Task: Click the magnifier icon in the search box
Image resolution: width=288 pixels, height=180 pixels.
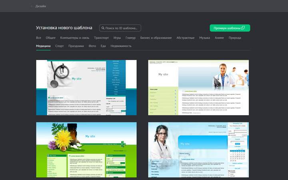Action: pyautogui.click(x=102, y=28)
